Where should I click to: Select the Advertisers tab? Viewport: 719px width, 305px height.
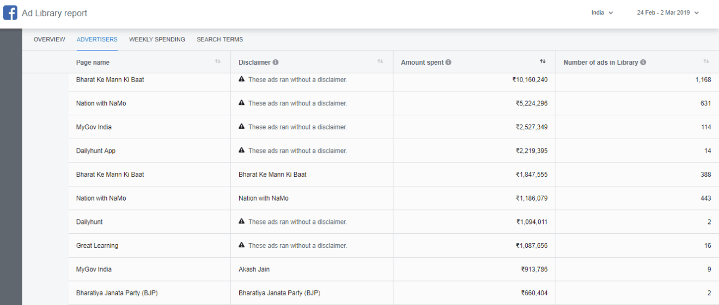pos(97,40)
